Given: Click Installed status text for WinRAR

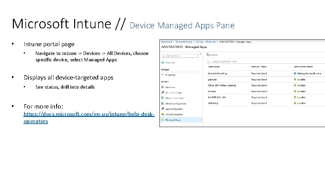Looking at the screenshot, I should [x=301, y=97].
